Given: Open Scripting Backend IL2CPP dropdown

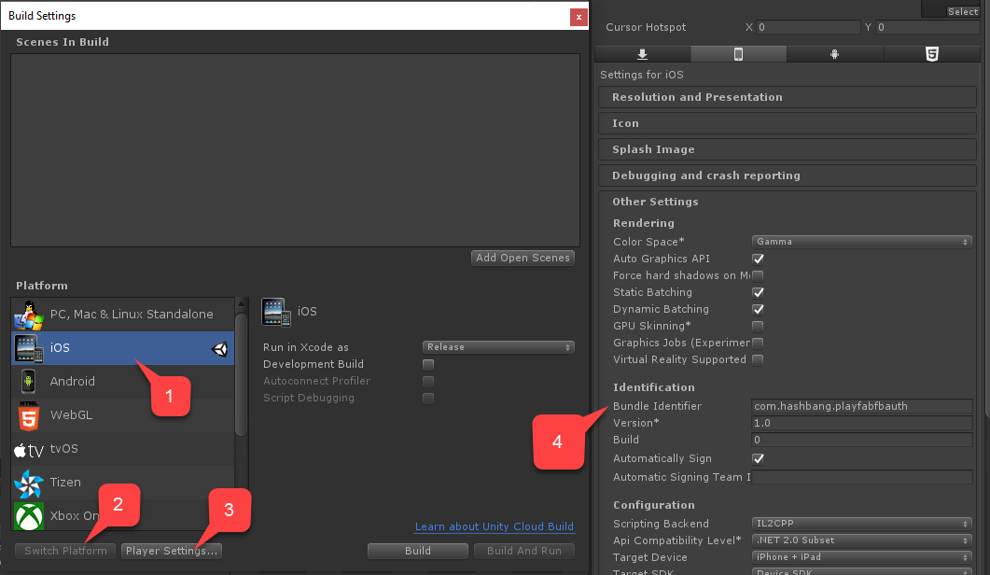Looking at the screenshot, I should click(x=862, y=523).
